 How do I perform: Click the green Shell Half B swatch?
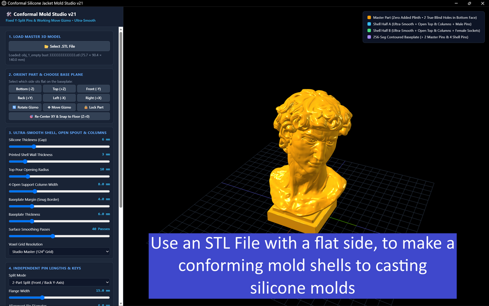pyautogui.click(x=369, y=31)
